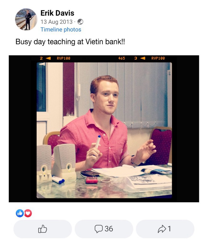Click the '465' film frame number
Image resolution: width=208 pixels, height=245 pixels.
click(122, 58)
